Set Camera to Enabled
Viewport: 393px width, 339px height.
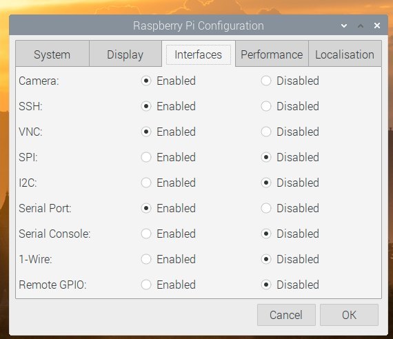[x=168, y=81]
